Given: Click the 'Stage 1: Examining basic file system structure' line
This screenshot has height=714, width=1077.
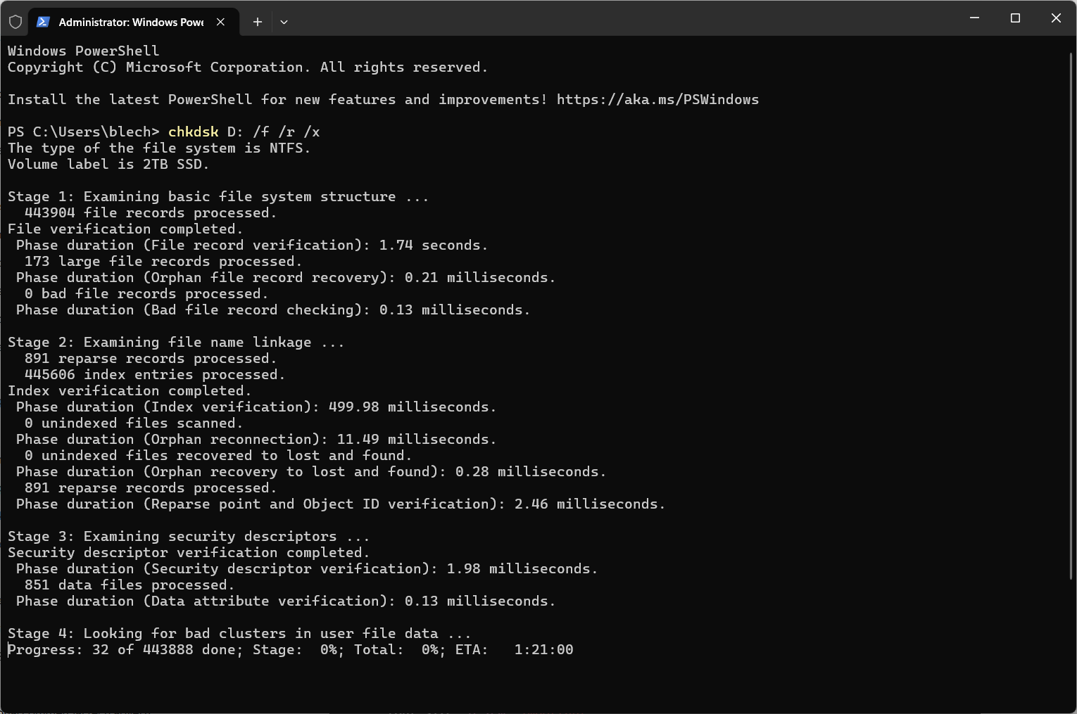Looking at the screenshot, I should [218, 196].
